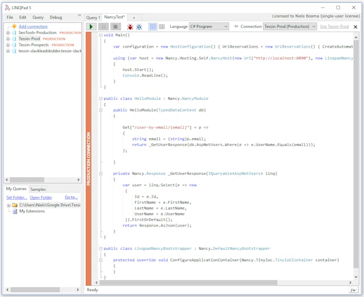Click the /o- button in status bar

coord(353,290)
